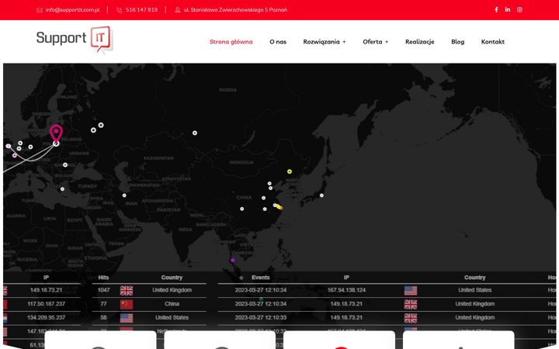Click the phone icon beside 516 147 919
This screenshot has height=349, width=559.
(x=120, y=10)
